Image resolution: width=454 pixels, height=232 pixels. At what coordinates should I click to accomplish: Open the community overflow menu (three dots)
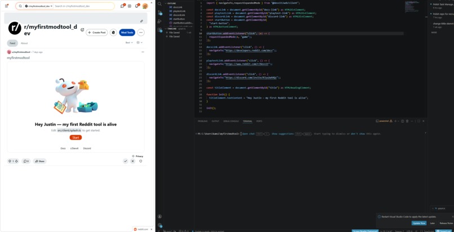(x=141, y=33)
